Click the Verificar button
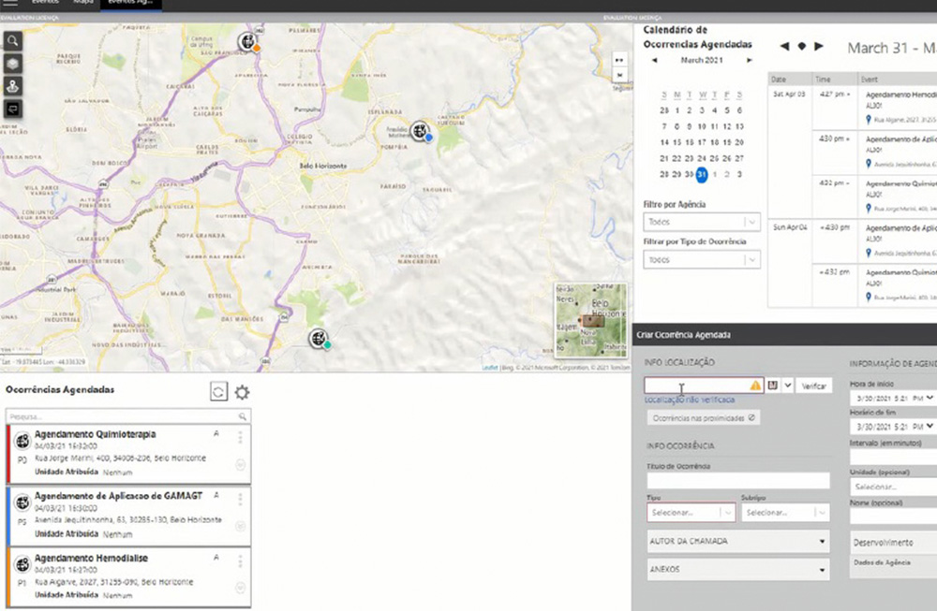Image resolution: width=937 pixels, height=611 pixels. pos(814,386)
